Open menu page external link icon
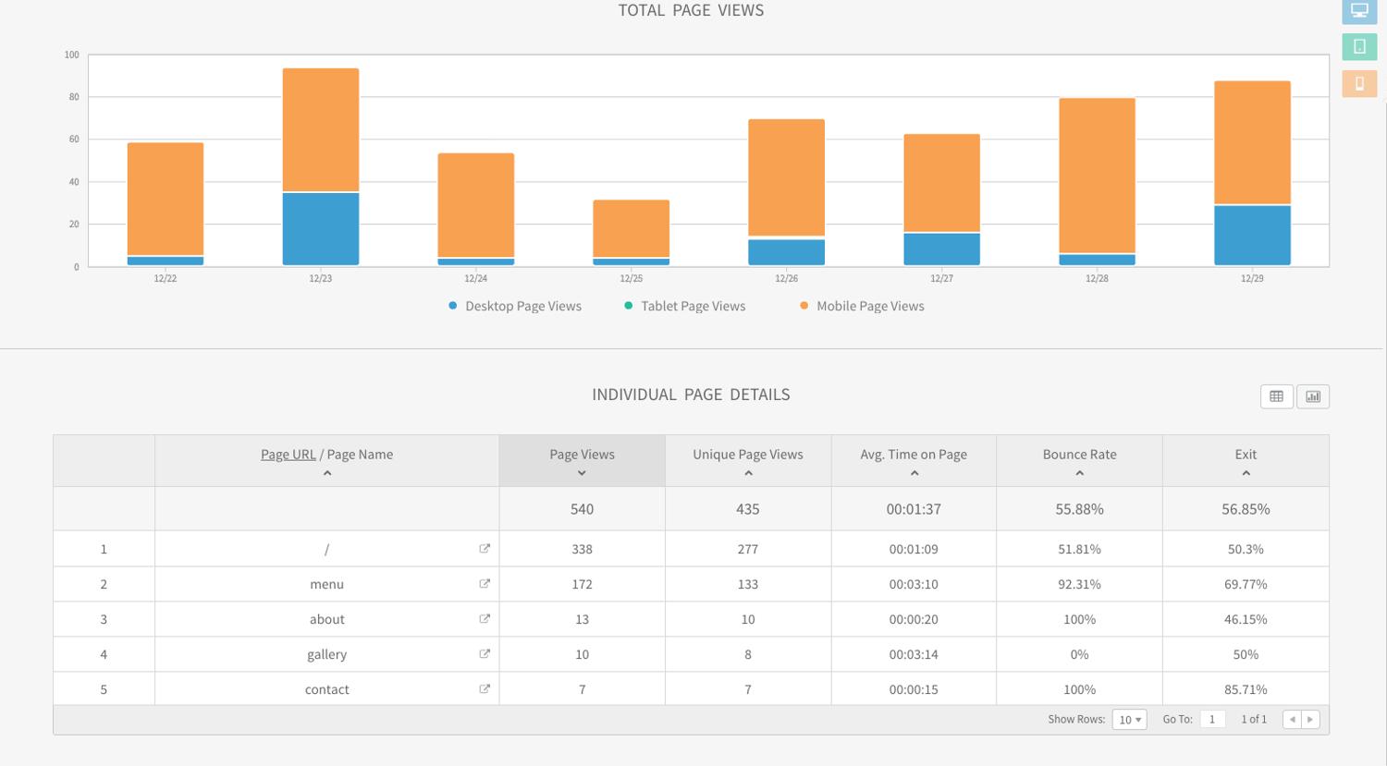The image size is (1387, 766). tap(485, 584)
